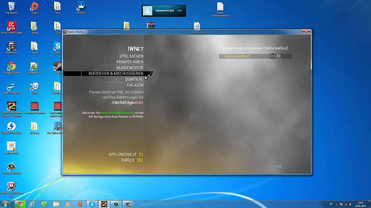Click the rank 70 emblem next to TheHackerBozZ
Screen dimensions: 371x208
272,56
